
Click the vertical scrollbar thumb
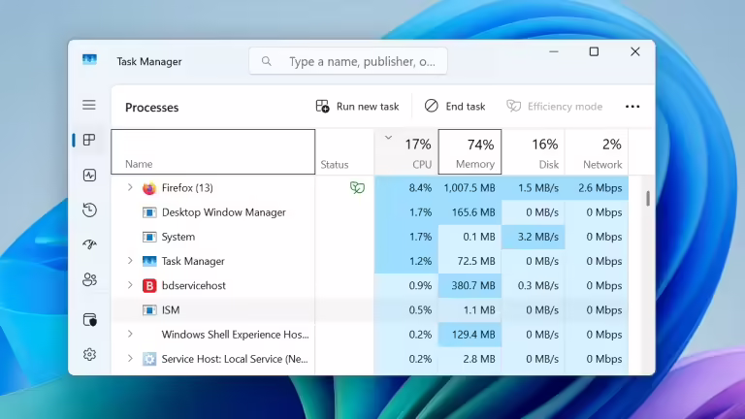click(648, 199)
